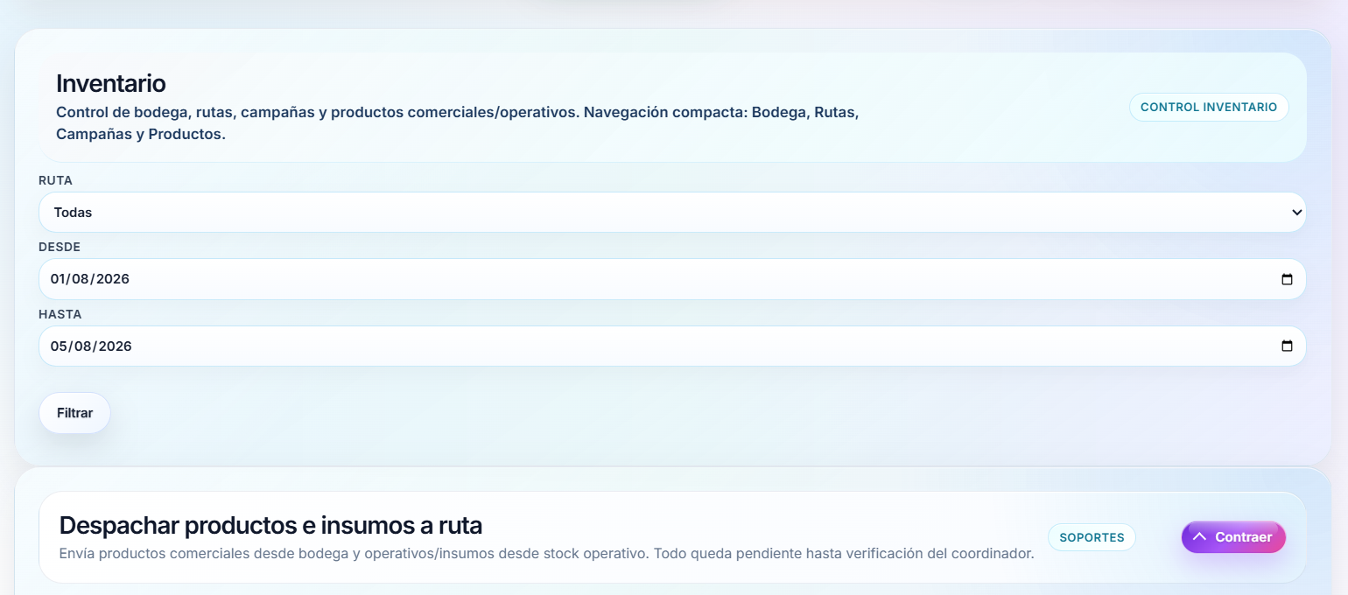Click the Hasta date field 05/08/2026
This screenshot has width=1348, height=595.
(x=672, y=346)
